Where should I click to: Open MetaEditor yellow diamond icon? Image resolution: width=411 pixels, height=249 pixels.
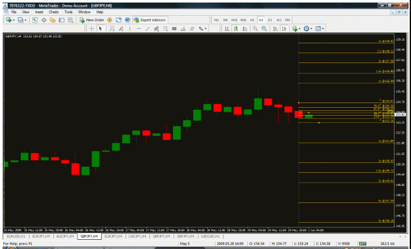coord(110,20)
